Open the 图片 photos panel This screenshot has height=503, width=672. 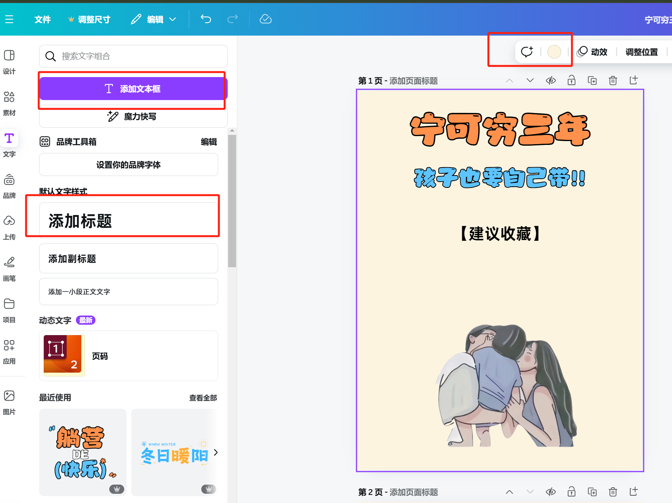(x=9, y=401)
